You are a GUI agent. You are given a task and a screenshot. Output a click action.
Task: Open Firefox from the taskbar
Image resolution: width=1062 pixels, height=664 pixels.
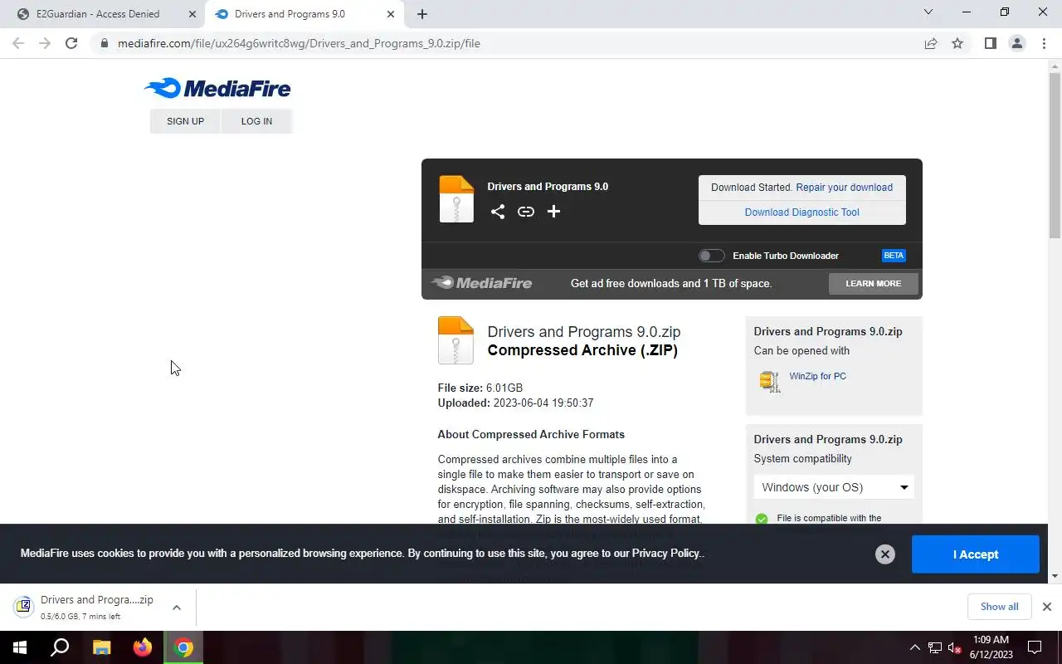point(143,647)
